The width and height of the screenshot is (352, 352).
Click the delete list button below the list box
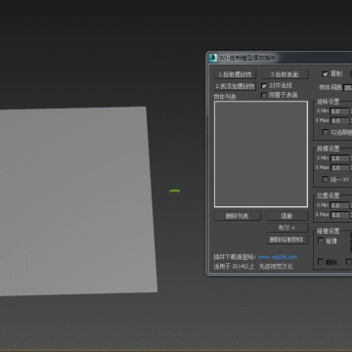click(x=238, y=216)
